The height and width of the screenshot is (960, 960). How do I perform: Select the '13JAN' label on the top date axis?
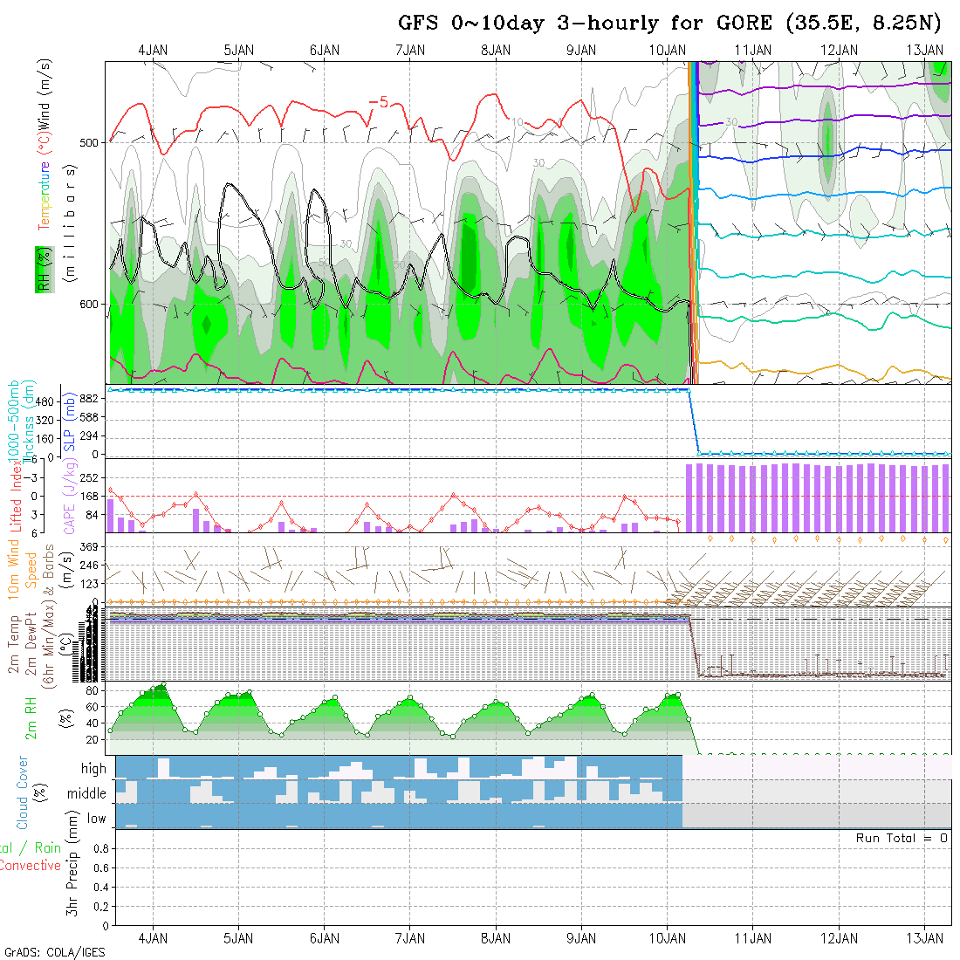[924, 51]
